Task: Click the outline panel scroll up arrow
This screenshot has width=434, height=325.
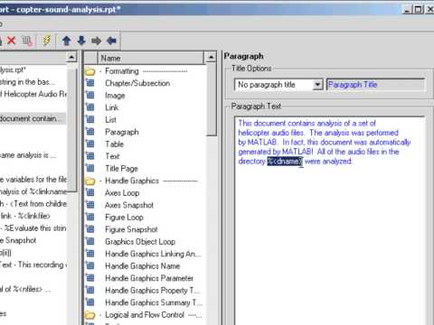Action: pos(71,57)
